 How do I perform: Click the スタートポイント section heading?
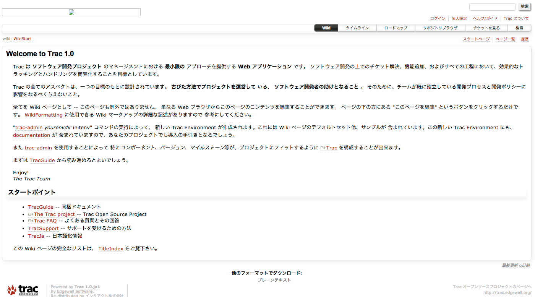32,192
